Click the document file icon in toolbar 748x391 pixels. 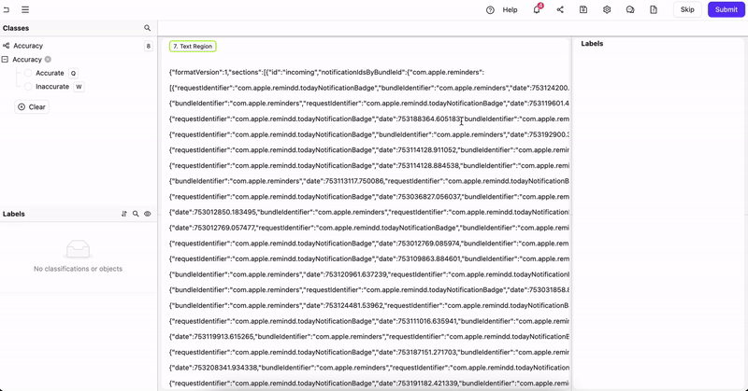(x=654, y=9)
